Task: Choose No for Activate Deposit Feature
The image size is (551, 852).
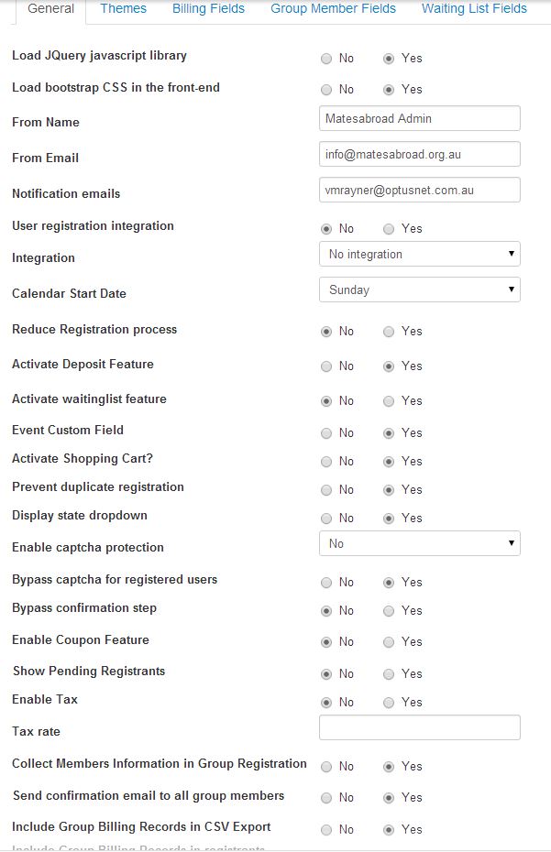Action: [327, 366]
